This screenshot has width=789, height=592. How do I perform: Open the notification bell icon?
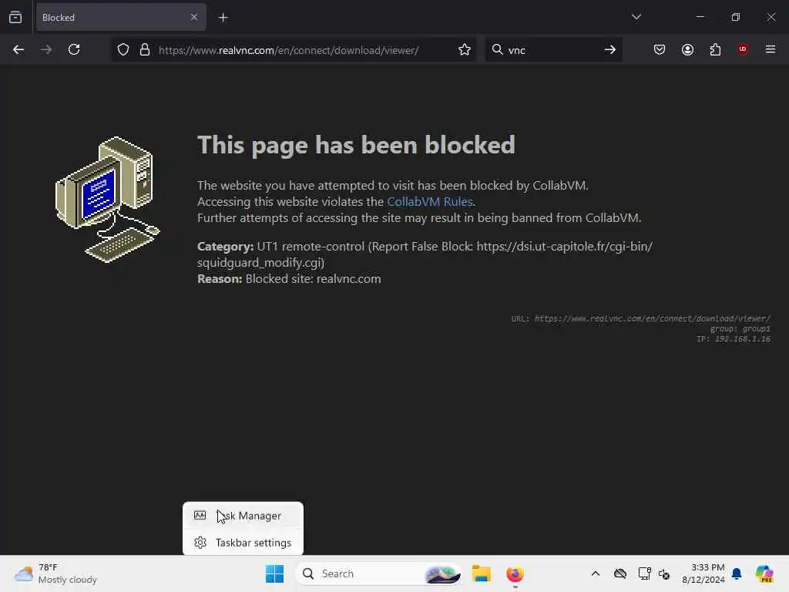pyautogui.click(x=737, y=573)
